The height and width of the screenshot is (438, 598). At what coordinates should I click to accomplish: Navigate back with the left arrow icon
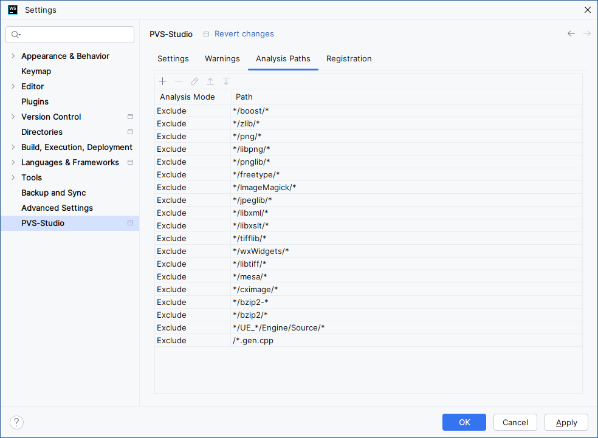tap(571, 33)
